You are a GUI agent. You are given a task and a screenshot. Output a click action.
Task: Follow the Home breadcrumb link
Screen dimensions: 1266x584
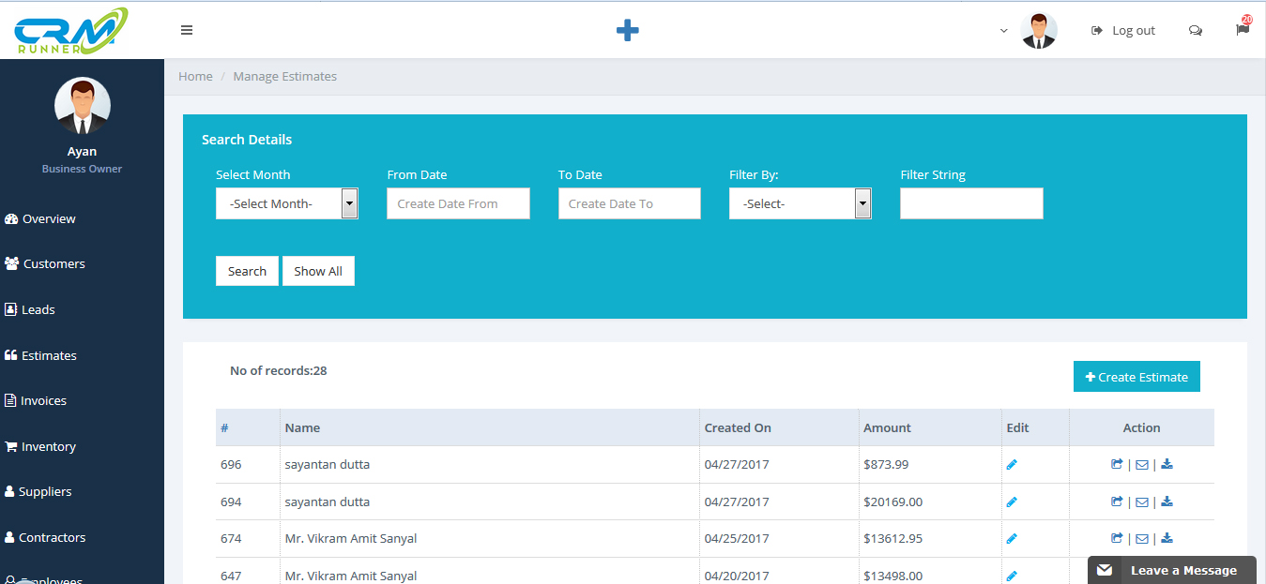(x=195, y=76)
